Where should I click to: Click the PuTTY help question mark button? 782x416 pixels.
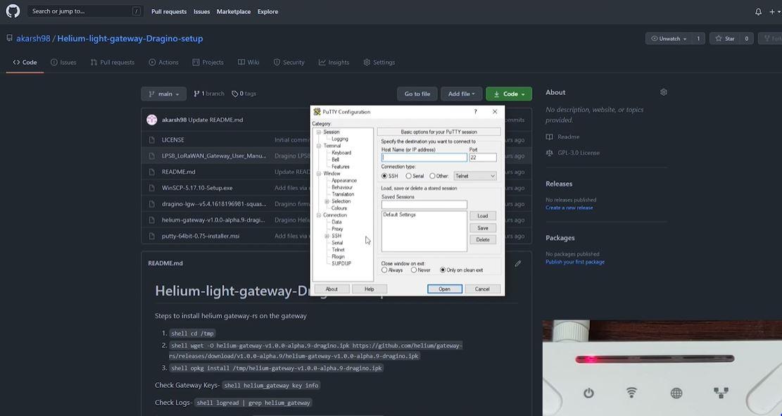pyautogui.click(x=475, y=112)
